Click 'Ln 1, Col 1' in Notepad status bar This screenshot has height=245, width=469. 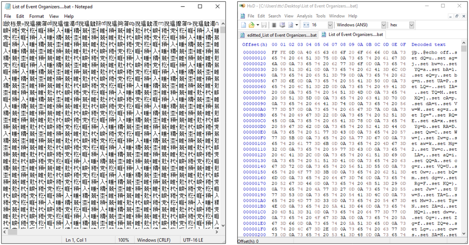pos(76,240)
